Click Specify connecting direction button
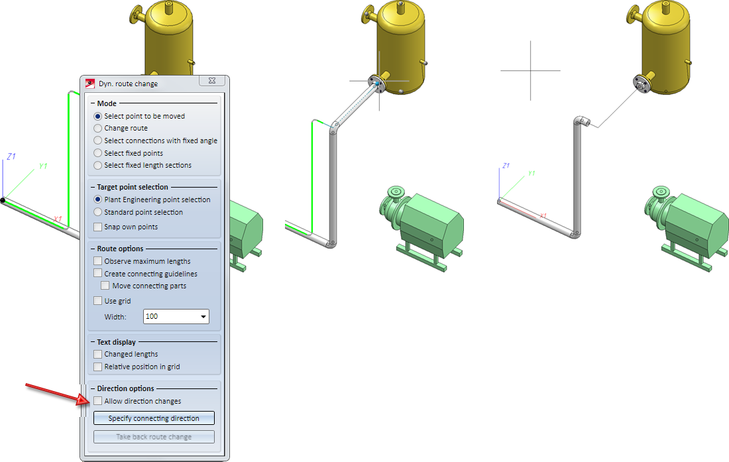This screenshot has width=729, height=462. (x=154, y=418)
